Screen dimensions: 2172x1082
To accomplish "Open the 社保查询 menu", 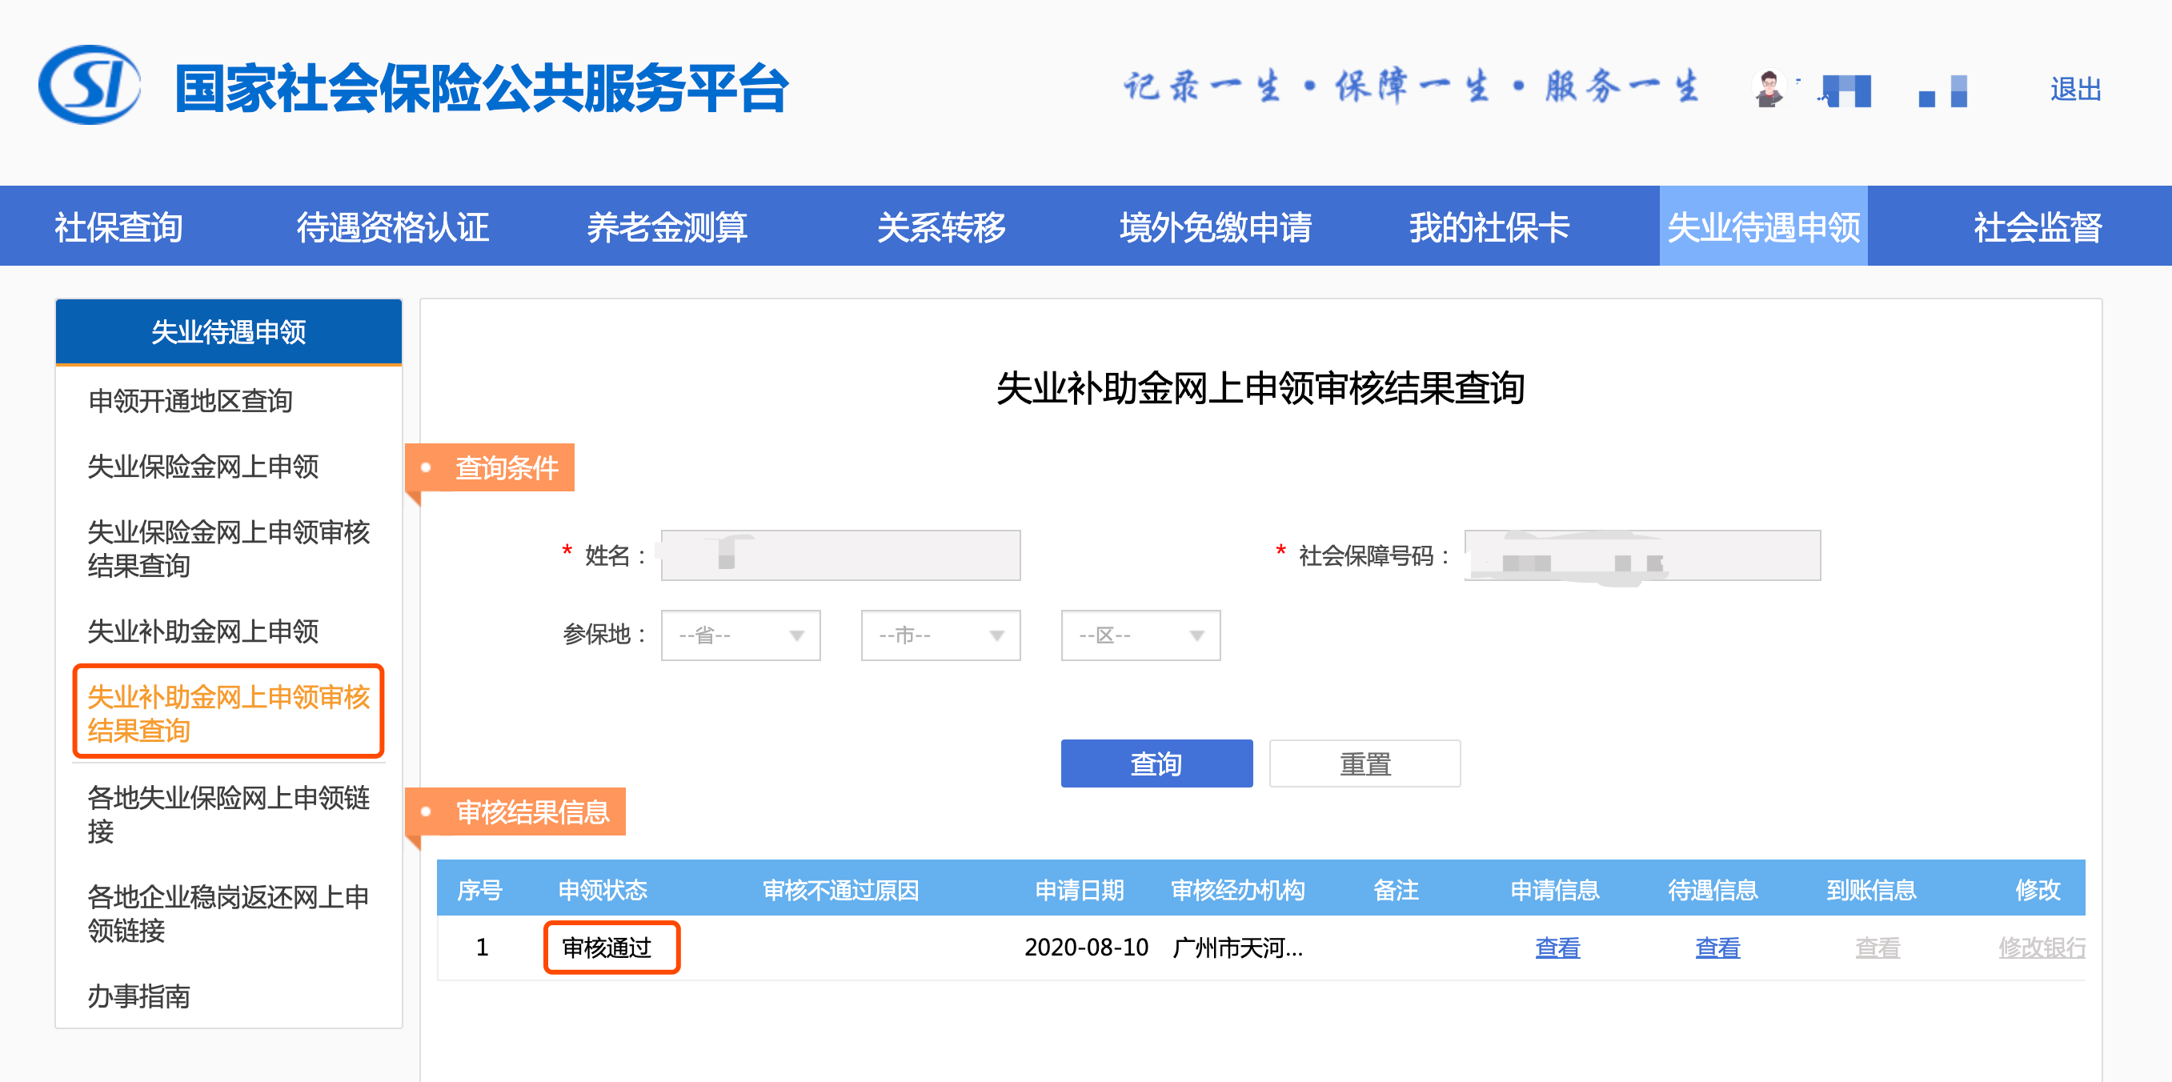I will click(x=119, y=226).
